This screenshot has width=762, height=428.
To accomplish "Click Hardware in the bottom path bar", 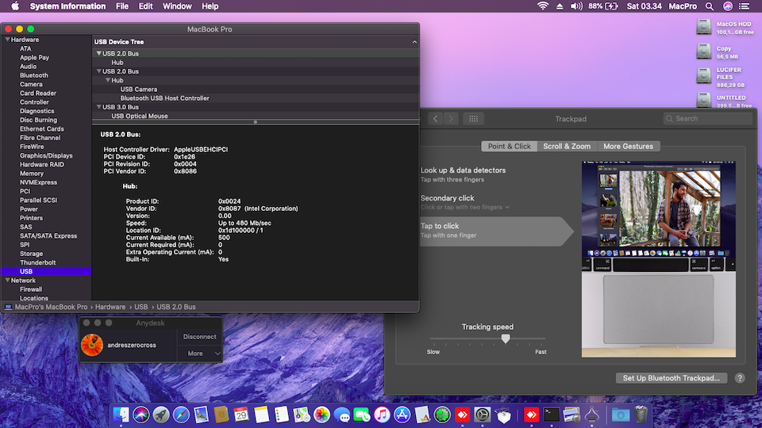I will (x=110, y=308).
